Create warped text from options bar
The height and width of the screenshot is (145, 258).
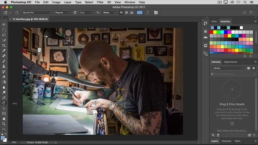tap(148, 12)
